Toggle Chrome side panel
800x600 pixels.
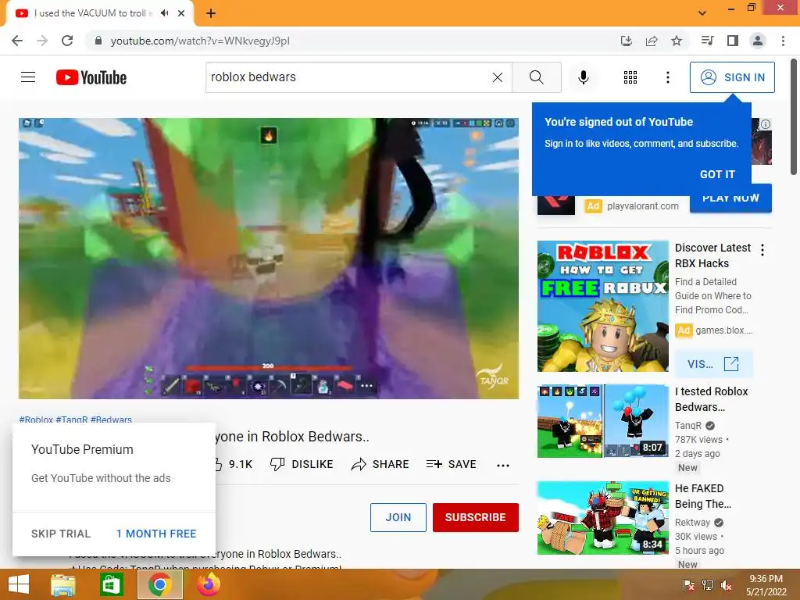(x=733, y=41)
